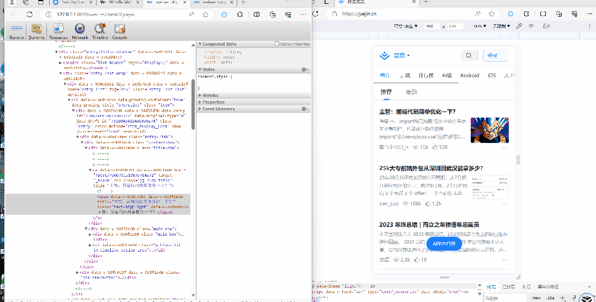The image size is (596, 302).
Task: Reload the weinre page in left browser
Action: coord(30,14)
